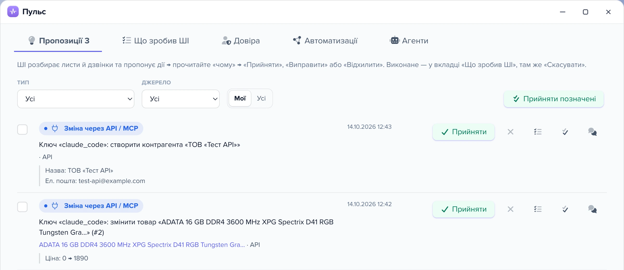The height and width of the screenshot is (270, 624).
Task: Open the «Довіра» tab
Action: click(x=241, y=41)
